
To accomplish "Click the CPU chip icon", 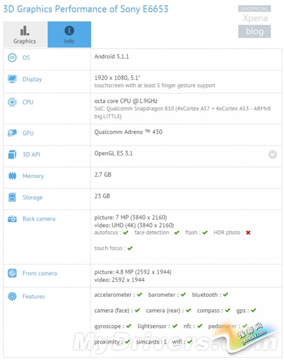I will coord(12,102).
